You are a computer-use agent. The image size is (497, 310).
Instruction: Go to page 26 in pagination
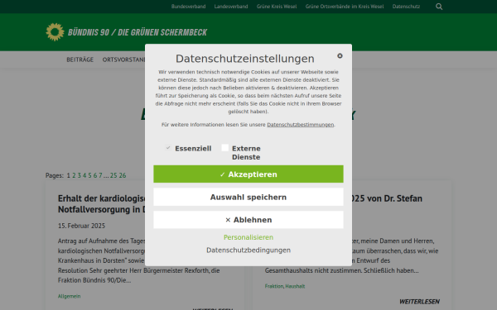[123, 175]
